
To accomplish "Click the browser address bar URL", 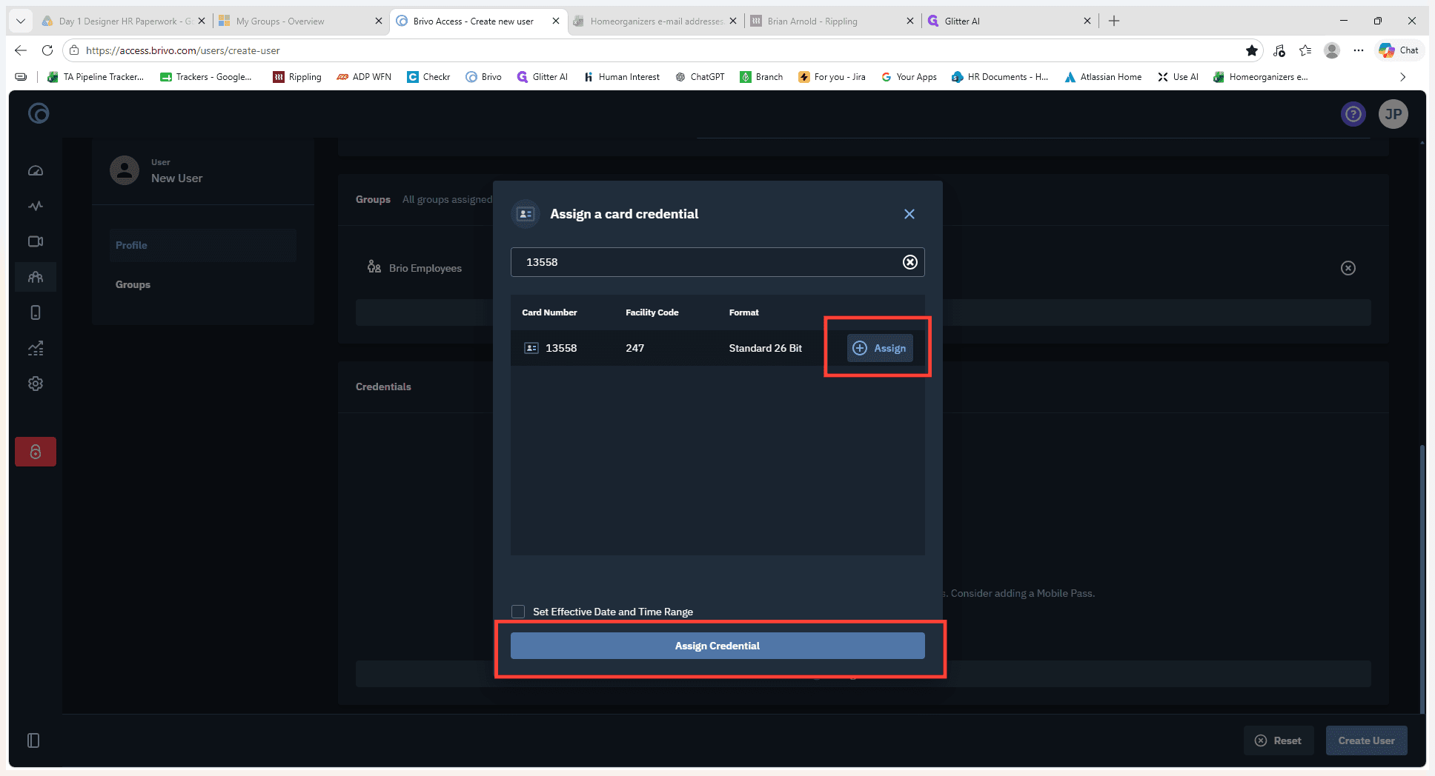I will point(183,50).
